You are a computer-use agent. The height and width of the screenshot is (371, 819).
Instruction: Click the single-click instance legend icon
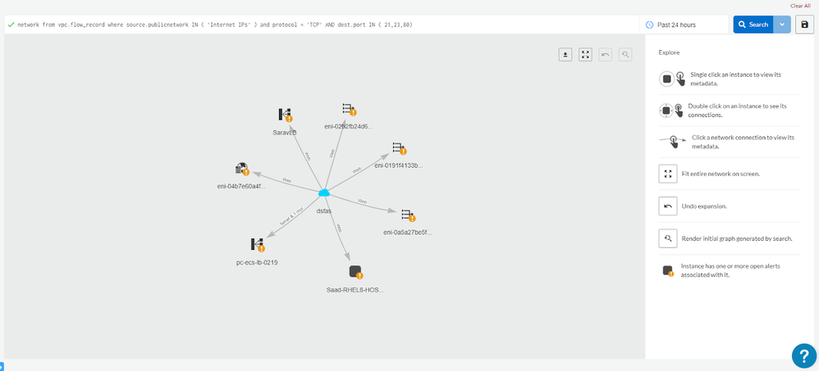click(672, 79)
